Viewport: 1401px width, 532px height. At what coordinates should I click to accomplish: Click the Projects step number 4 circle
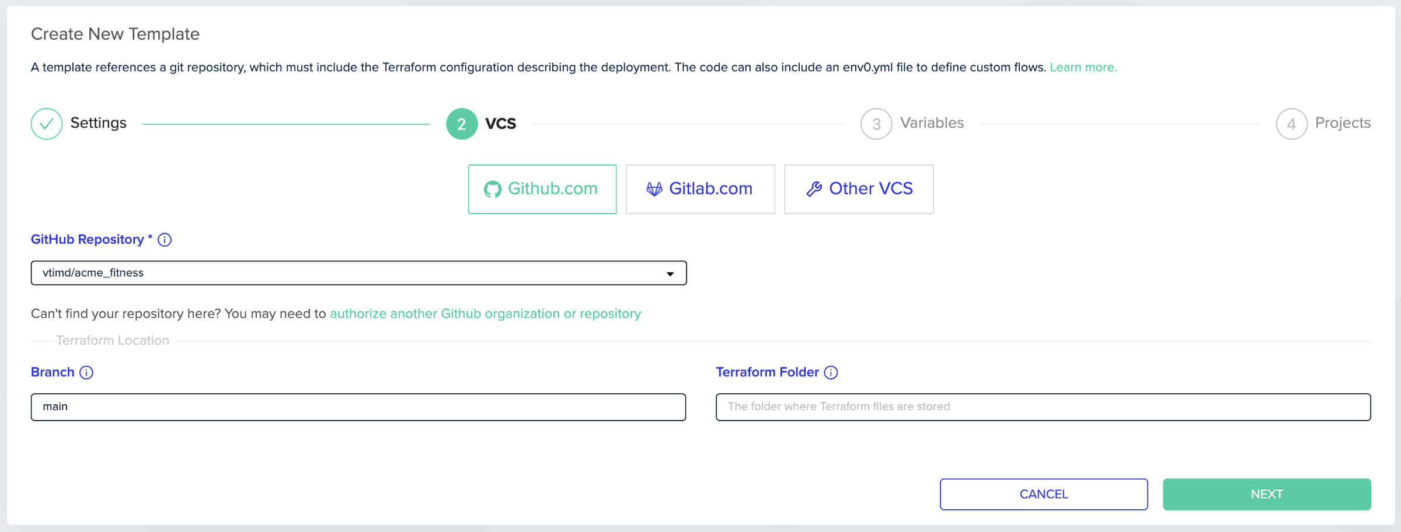point(1291,124)
